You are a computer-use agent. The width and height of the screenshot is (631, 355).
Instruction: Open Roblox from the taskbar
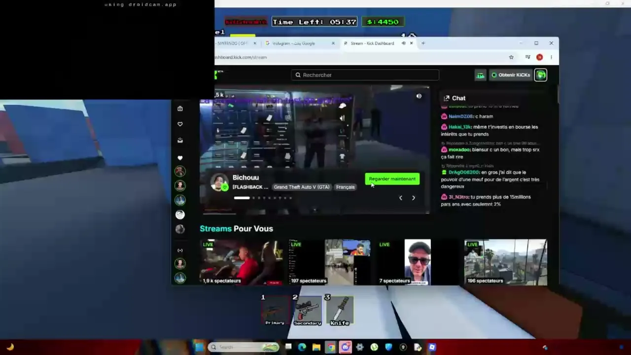pyautogui.click(x=432, y=347)
